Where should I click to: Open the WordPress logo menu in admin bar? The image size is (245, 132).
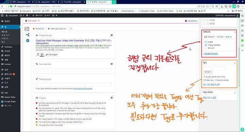point(2,16)
